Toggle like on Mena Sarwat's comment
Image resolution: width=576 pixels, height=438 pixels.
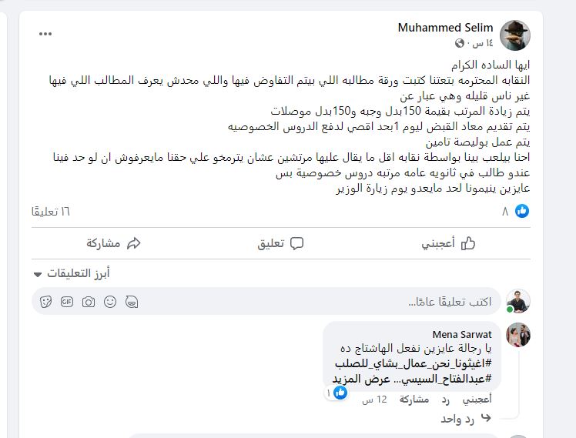(477, 400)
